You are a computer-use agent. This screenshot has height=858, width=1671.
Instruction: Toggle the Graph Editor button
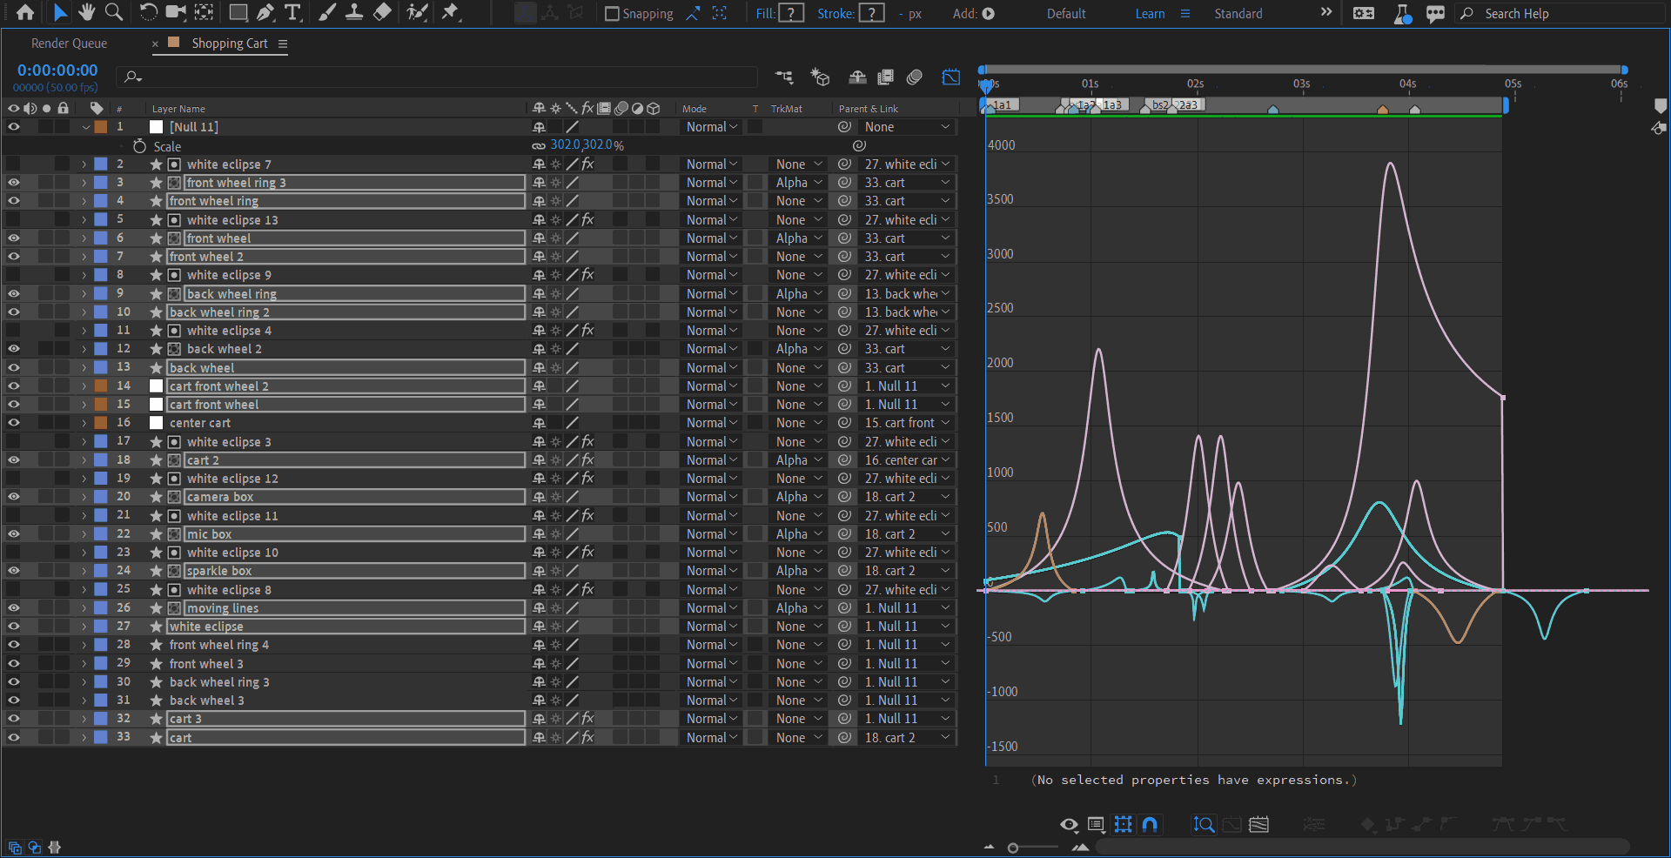[x=950, y=77]
